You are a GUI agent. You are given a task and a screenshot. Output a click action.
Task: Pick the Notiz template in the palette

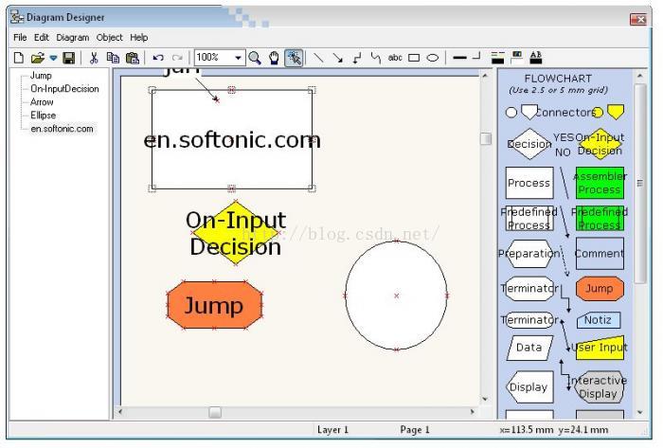click(599, 320)
